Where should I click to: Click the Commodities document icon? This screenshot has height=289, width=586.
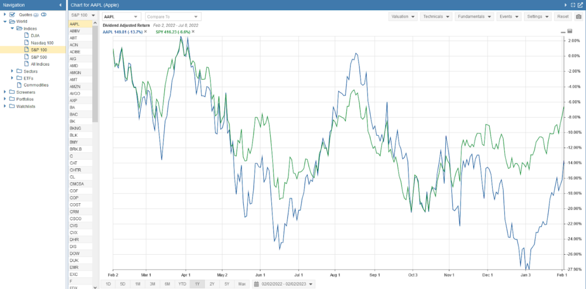[19, 85]
